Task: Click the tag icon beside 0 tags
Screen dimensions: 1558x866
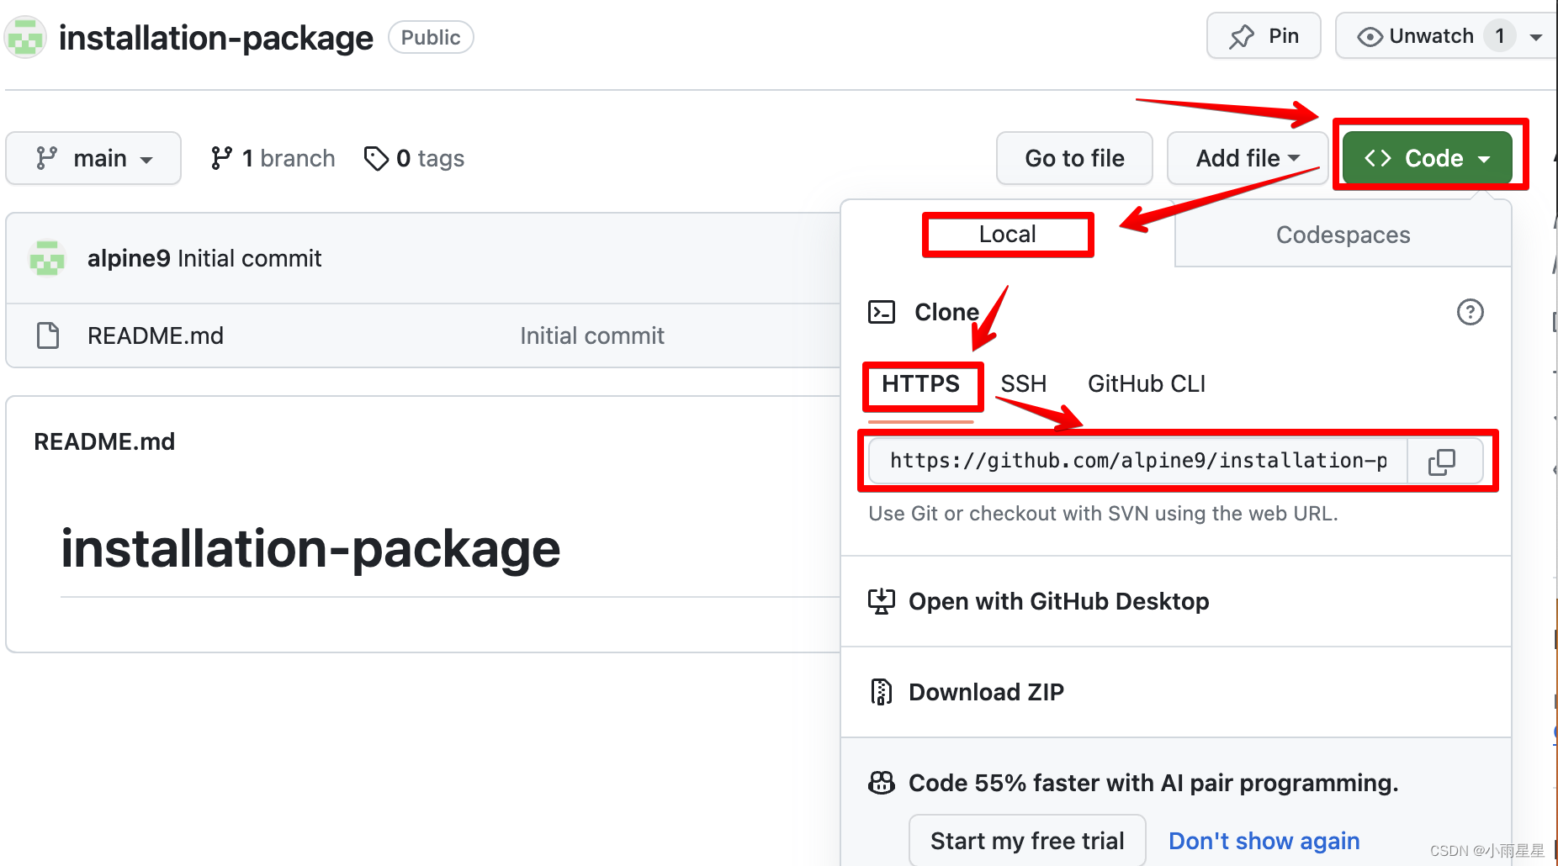Action: (x=376, y=158)
